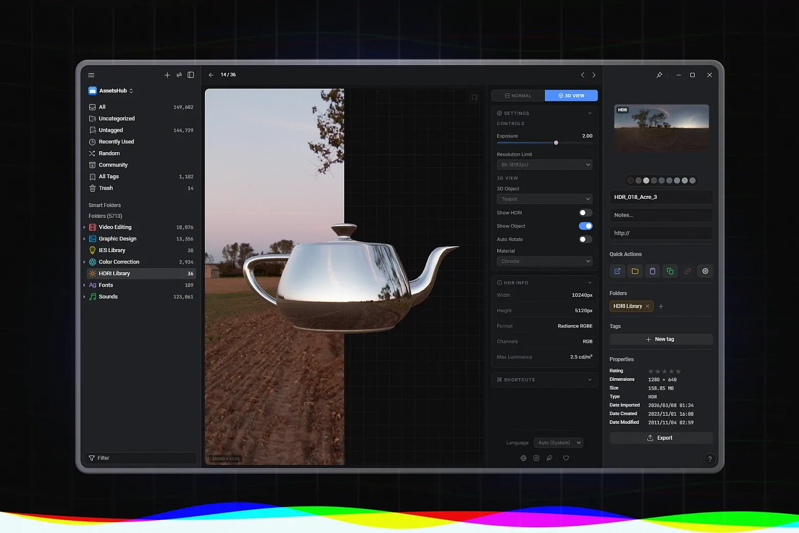Copy file to clipboard quick action
This screenshot has height=533, width=799.
[653, 271]
